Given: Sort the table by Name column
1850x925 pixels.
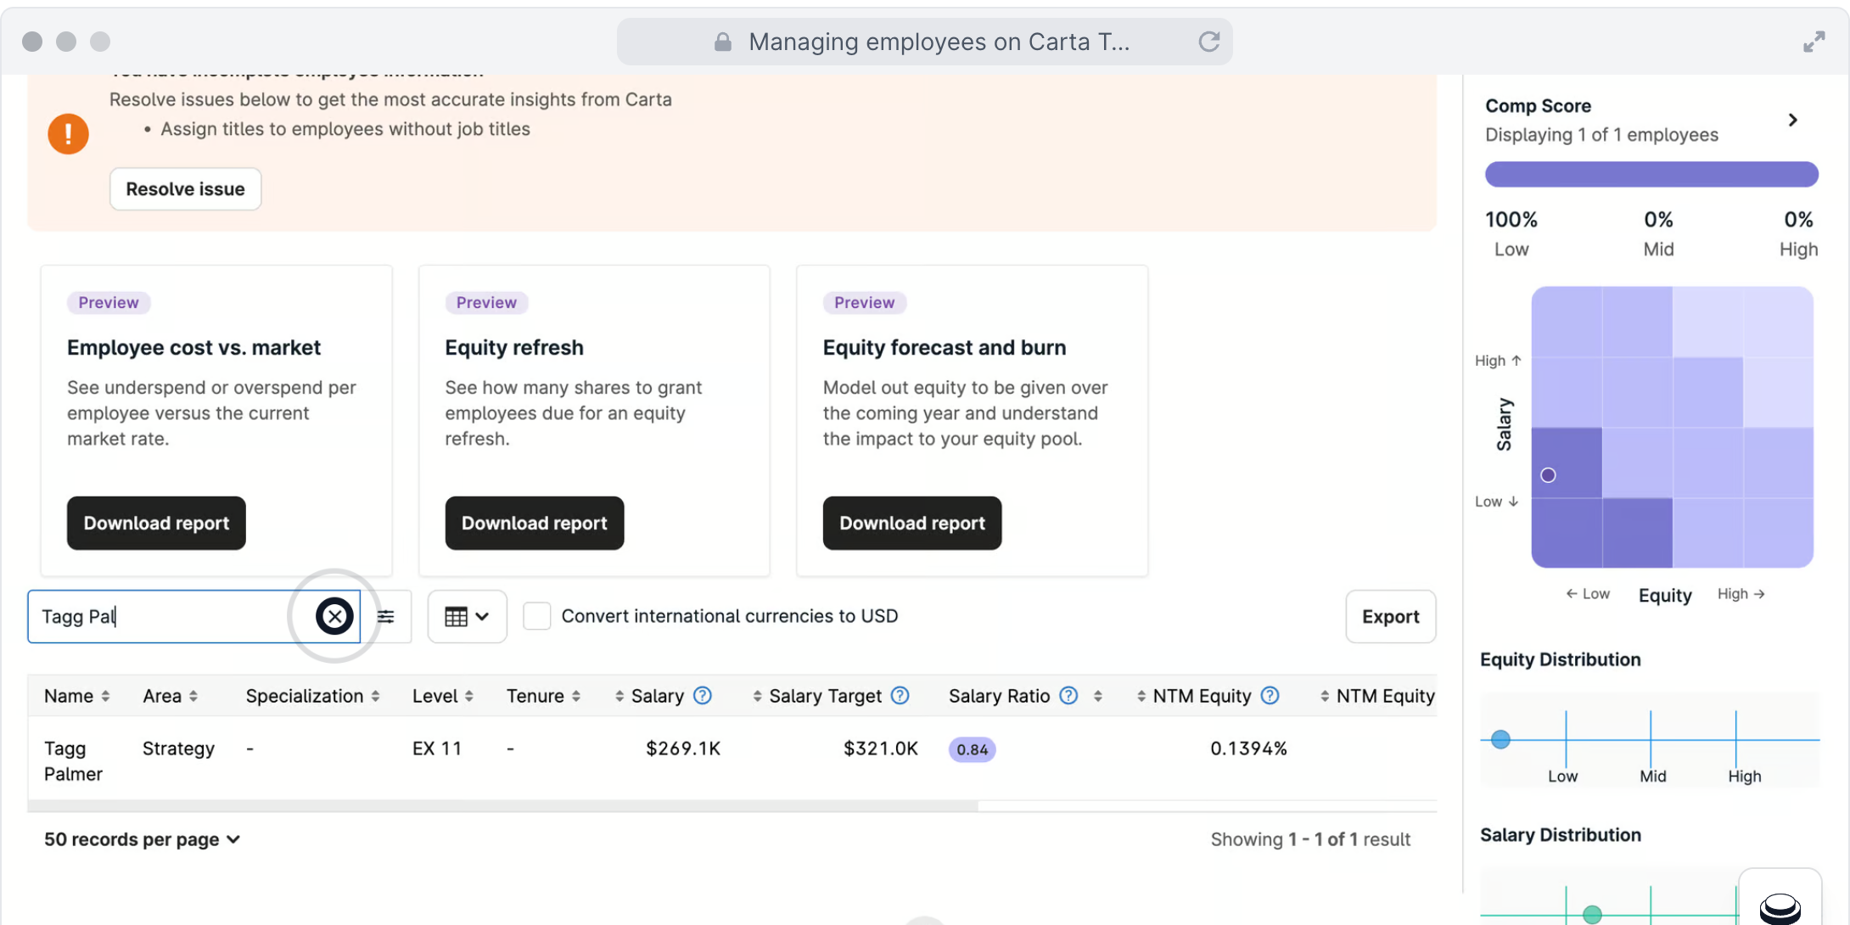Looking at the screenshot, I should tap(76, 696).
